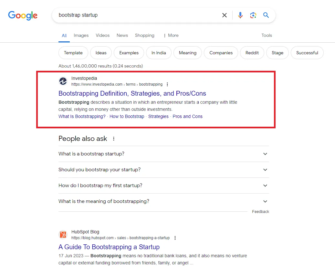Image resolution: width=335 pixels, height=277 pixels.
Task: Open Google Lens image search icon
Action: click(x=253, y=15)
